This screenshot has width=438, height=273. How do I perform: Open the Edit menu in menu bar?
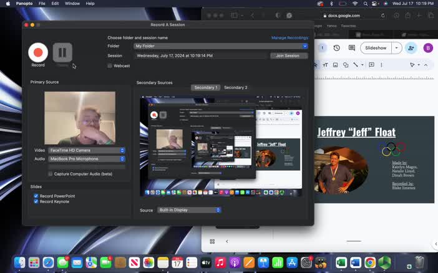(x=56, y=4)
